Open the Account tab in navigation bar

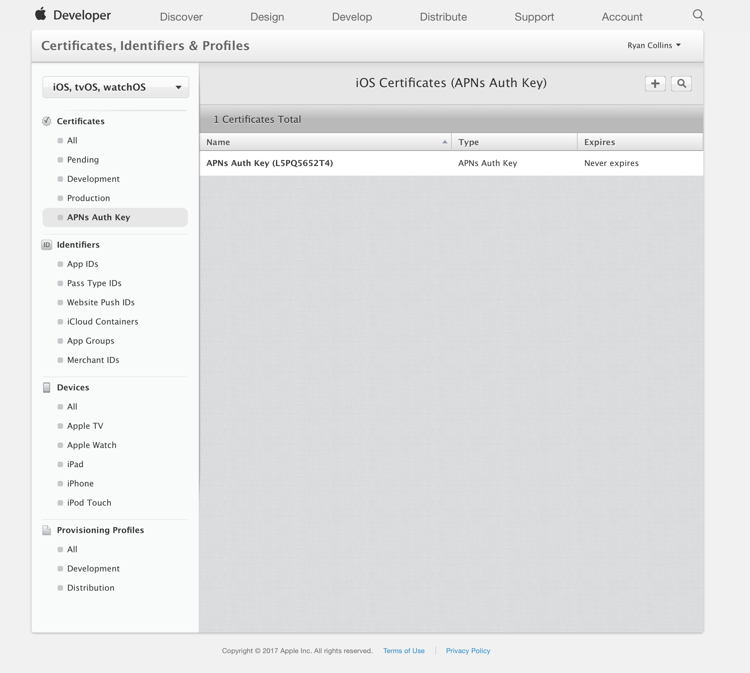622,17
